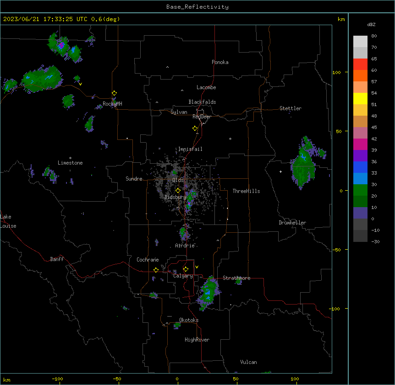Click the Olds town label
Screen dimensions: 395x385
pos(178,180)
